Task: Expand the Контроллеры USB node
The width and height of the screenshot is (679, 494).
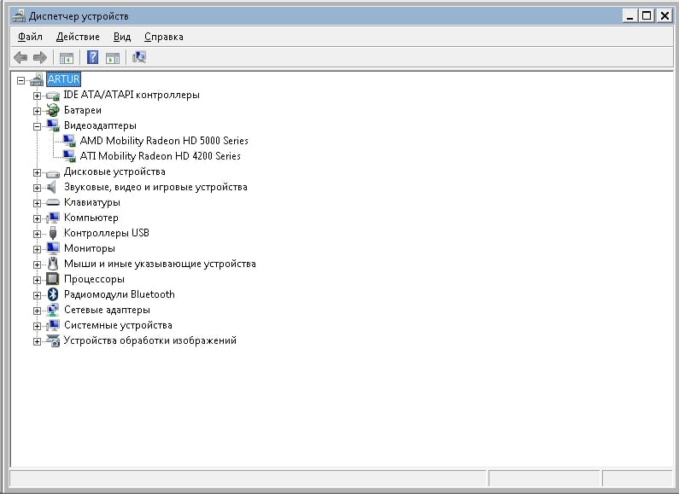Action: [38, 234]
